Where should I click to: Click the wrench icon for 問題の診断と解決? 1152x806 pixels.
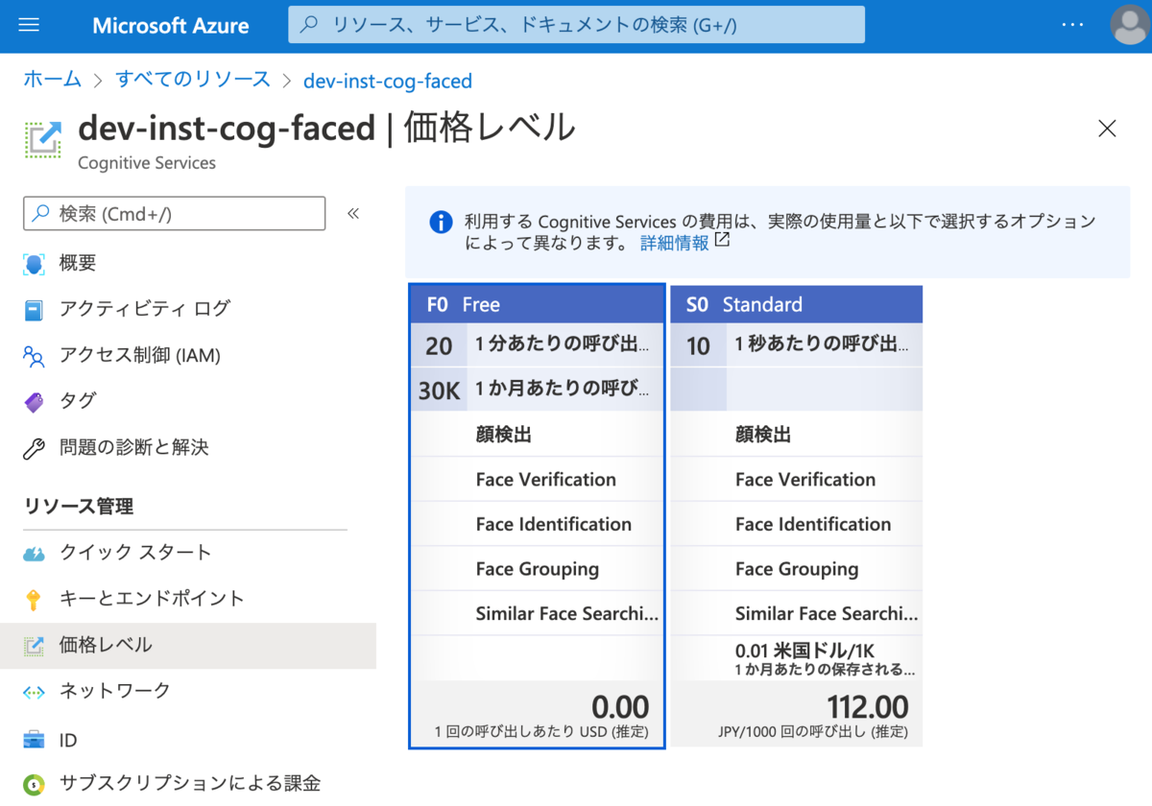point(34,448)
